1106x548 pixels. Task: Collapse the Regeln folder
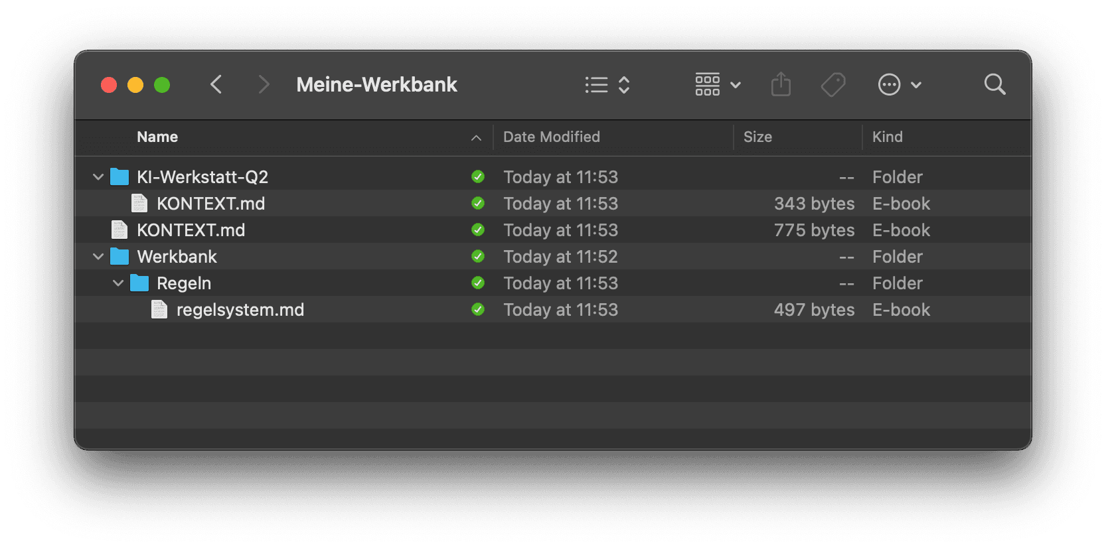coord(118,283)
